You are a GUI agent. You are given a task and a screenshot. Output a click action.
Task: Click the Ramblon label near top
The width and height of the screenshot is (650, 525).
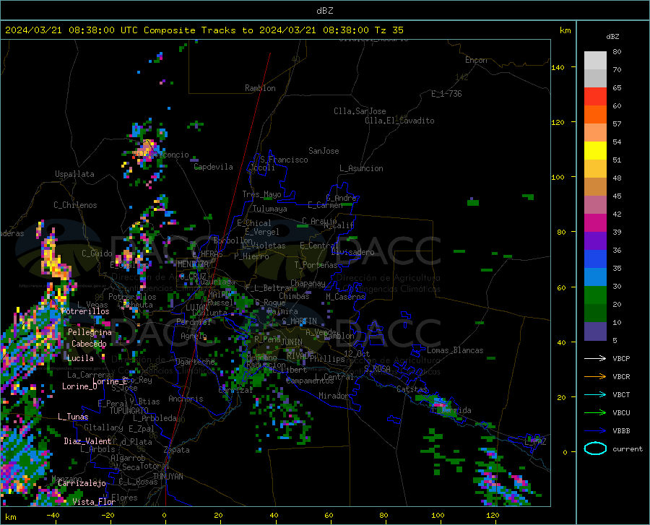click(x=260, y=88)
